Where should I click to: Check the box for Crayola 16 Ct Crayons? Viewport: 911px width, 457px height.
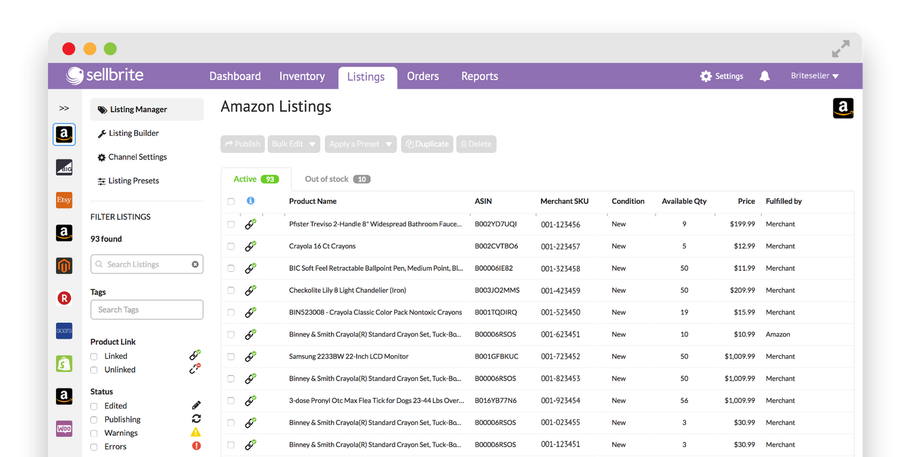click(x=231, y=246)
